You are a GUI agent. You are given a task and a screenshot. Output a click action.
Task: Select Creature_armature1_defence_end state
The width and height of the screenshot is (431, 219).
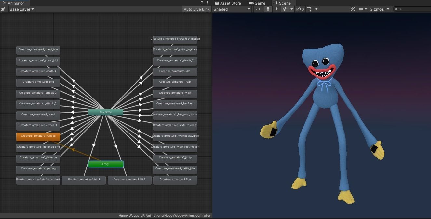(x=38, y=147)
